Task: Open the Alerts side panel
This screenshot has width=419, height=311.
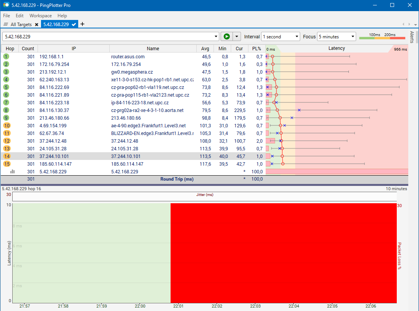Action: tap(412, 37)
